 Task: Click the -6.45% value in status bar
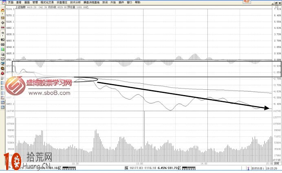[162, 168]
